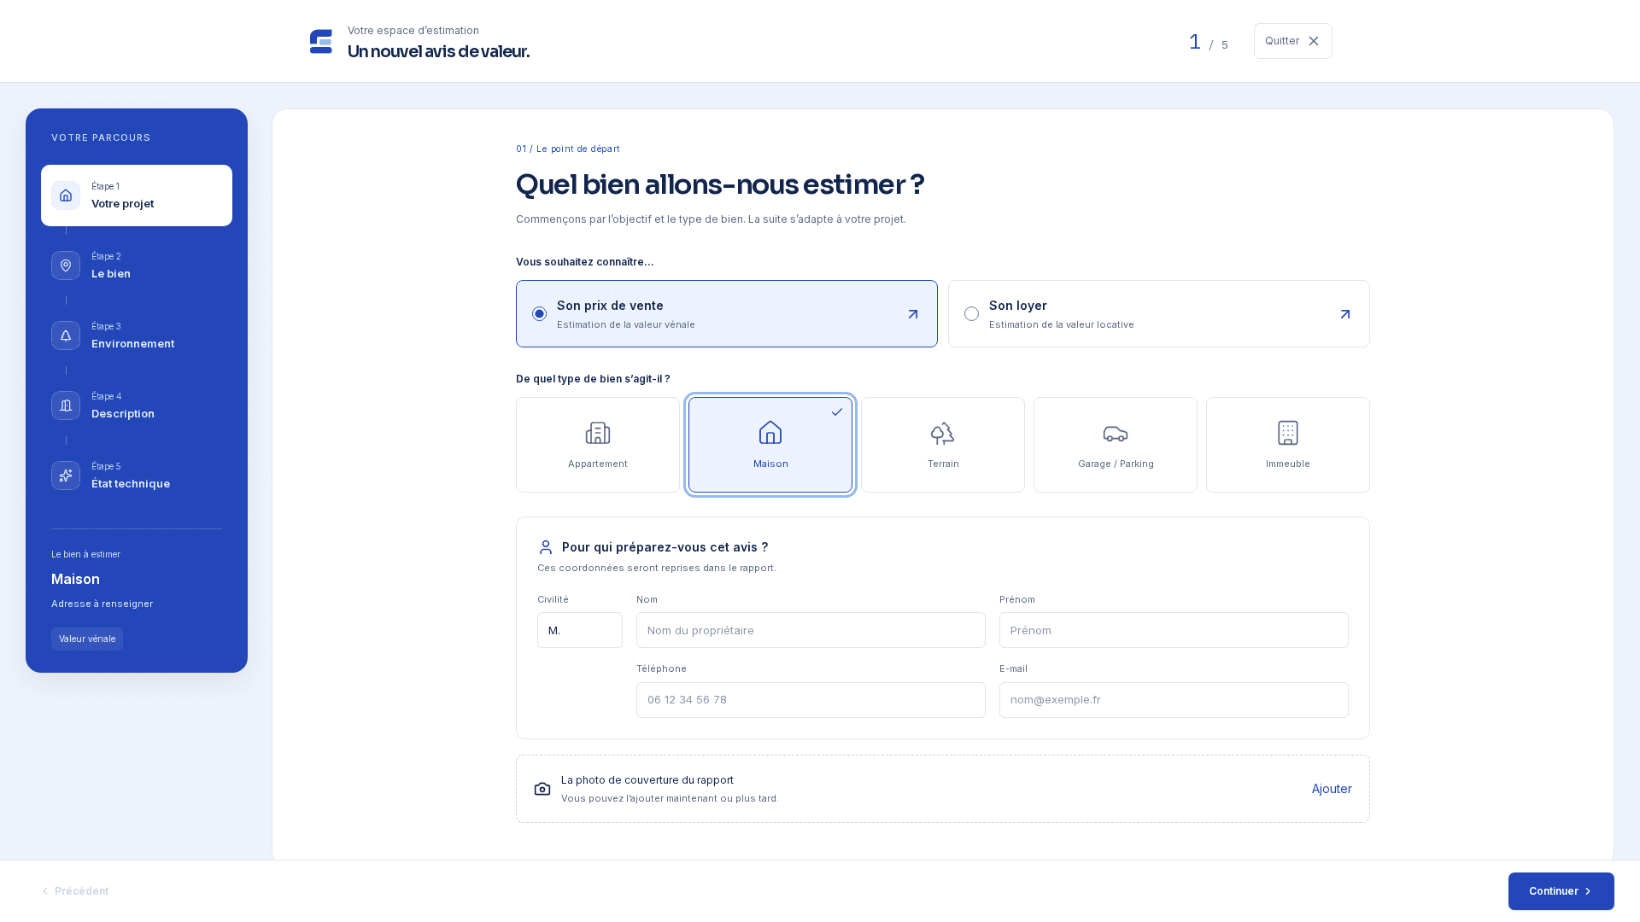Click the checkmark on the Maison card
The height and width of the screenshot is (922, 1640).
click(837, 411)
